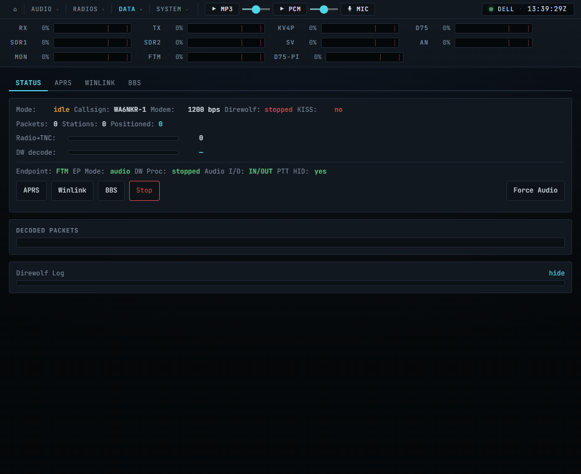Open the DATA menu
Viewport: 581px width, 474px height.
coord(130,9)
